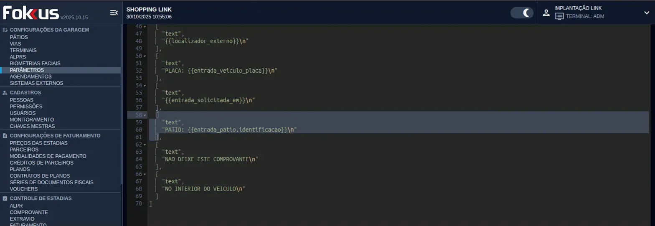
Task: Select Modalidades de Pagamento in sidebar
Action: pos(48,156)
